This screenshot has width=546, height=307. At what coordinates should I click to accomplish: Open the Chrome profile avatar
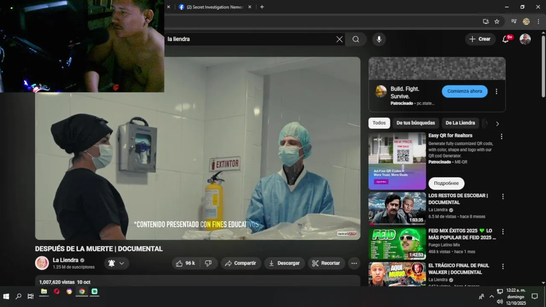(x=526, y=21)
